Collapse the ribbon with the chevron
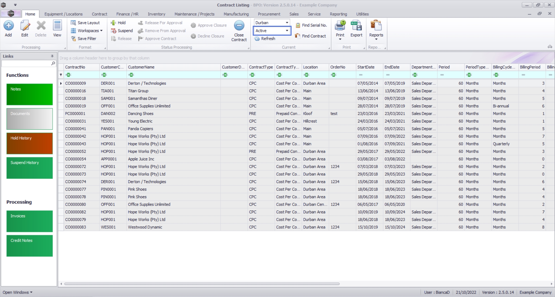This screenshot has height=297, width=555. (550, 47)
